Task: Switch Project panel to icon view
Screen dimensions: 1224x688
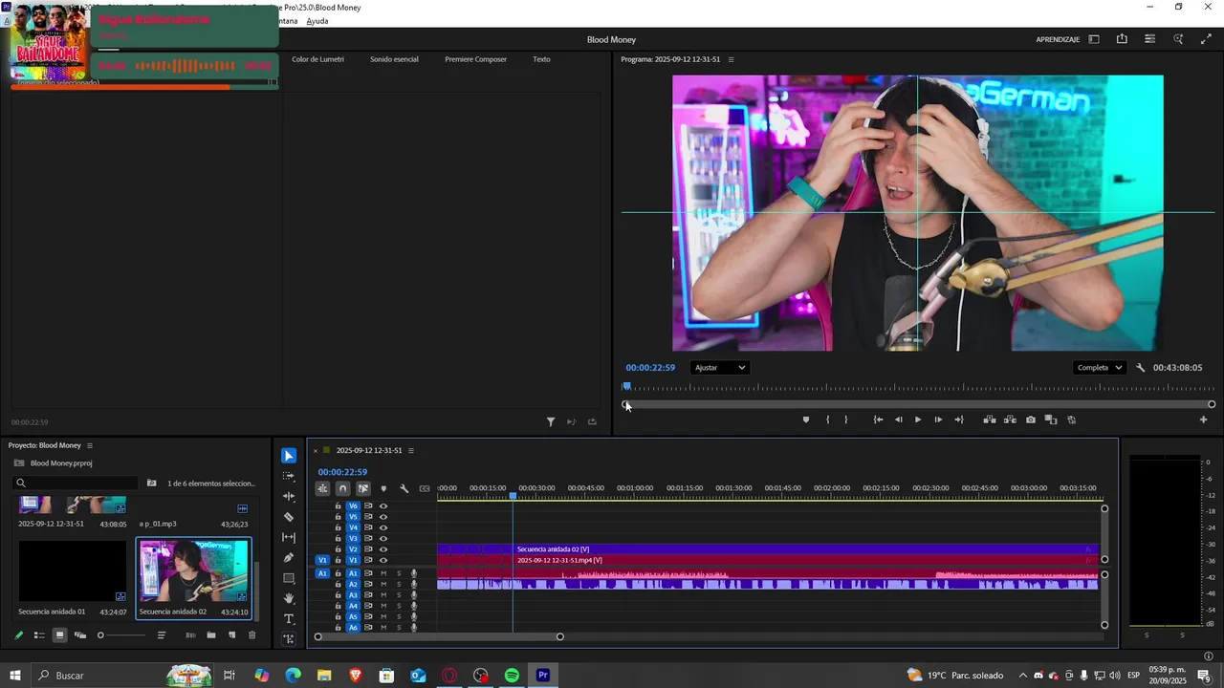Action: (59, 635)
